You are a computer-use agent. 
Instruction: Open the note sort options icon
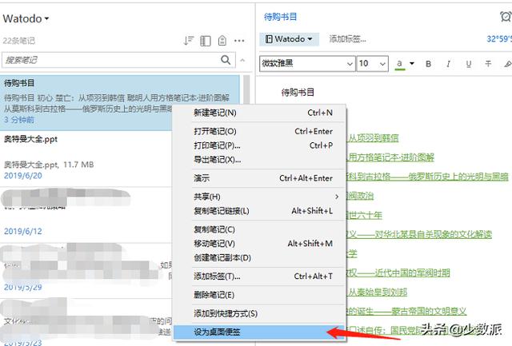[x=189, y=41]
